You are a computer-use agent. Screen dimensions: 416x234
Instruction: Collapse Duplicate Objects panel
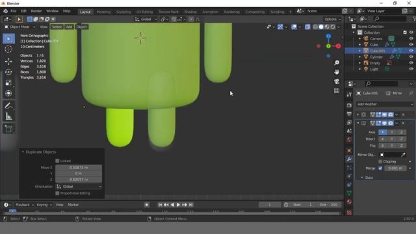23,151
